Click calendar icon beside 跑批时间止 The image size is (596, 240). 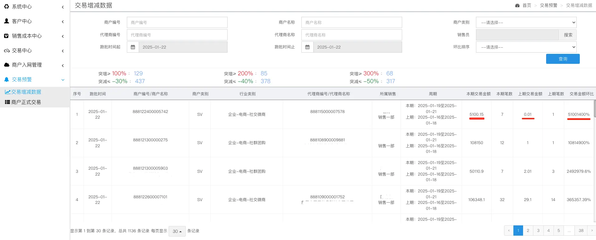307,47
